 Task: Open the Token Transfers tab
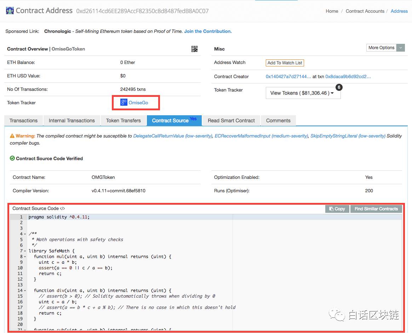(x=124, y=121)
